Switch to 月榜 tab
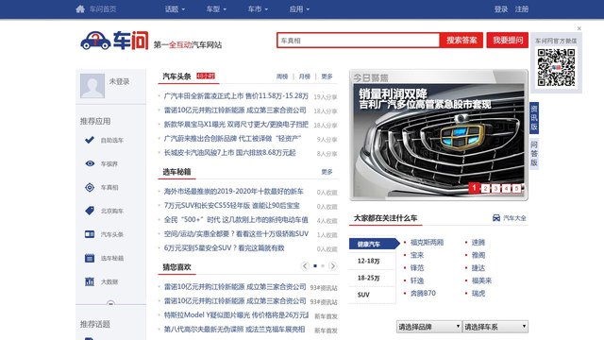Image resolution: width=604 pixels, height=340 pixels. click(x=304, y=76)
